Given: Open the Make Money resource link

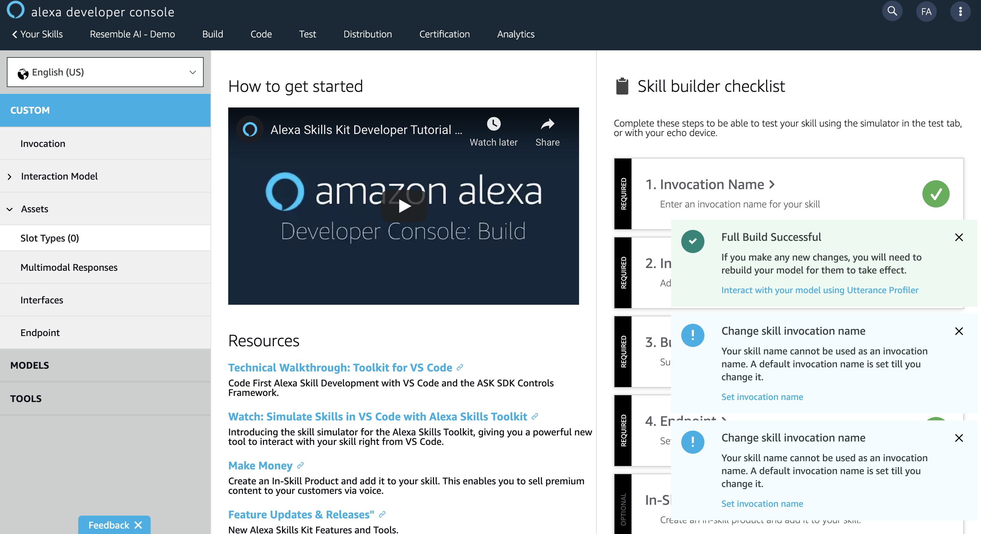Looking at the screenshot, I should 260,466.
